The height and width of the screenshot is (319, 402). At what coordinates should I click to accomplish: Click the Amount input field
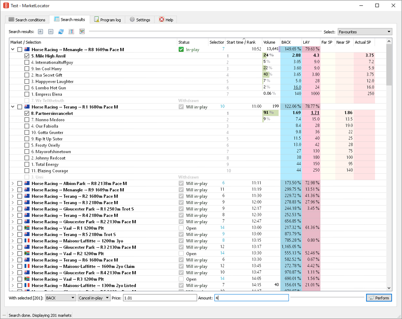click(x=251, y=298)
